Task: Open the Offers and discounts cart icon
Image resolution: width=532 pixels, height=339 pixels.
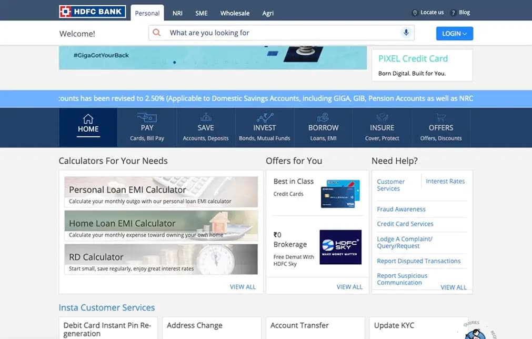Action: pos(441,117)
